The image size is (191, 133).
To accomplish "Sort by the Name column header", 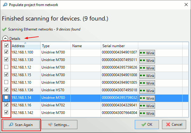I will pyautogui.click(x=86, y=46).
